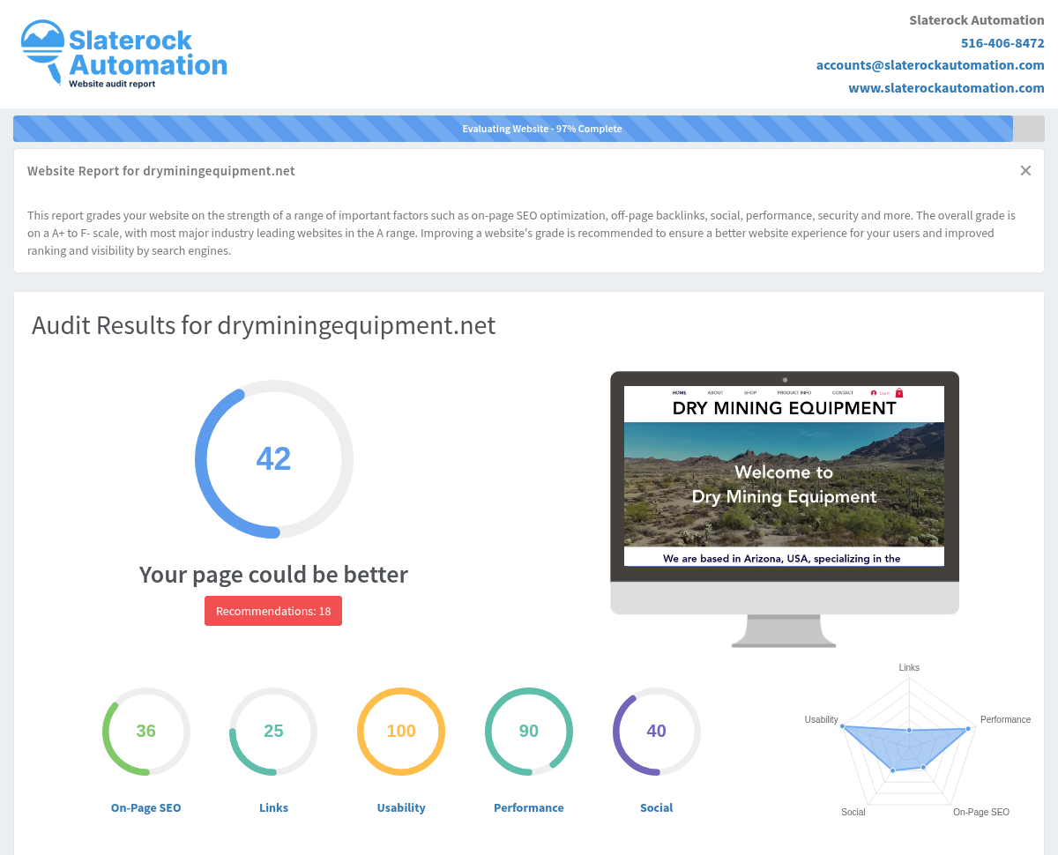Visit www.slaterockautomation.com link
This screenshot has width=1058, height=855.
pos(946,88)
